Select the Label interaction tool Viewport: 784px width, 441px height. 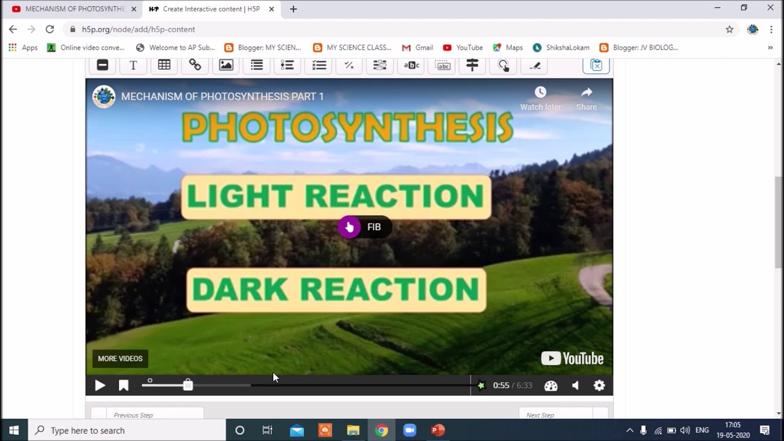point(102,65)
